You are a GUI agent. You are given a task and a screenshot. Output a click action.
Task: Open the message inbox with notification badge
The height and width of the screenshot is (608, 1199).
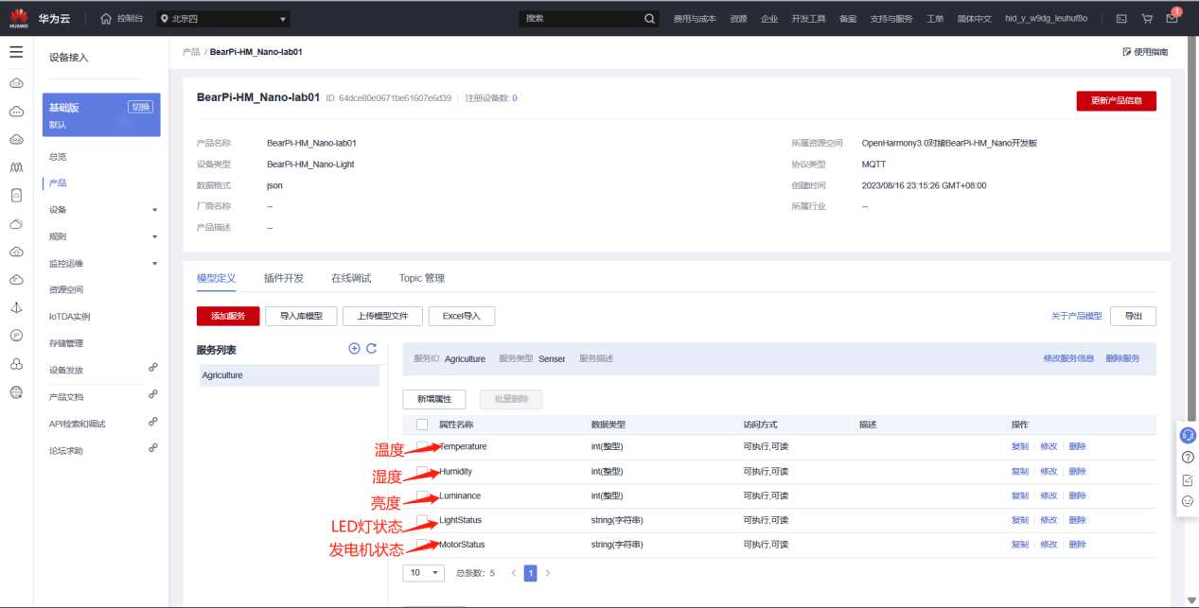coord(1173,17)
